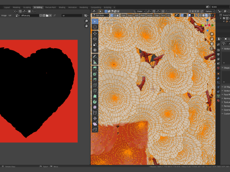Open the UV editor Image menu
The image size is (230, 172).
pyautogui.click(x=4, y=15)
